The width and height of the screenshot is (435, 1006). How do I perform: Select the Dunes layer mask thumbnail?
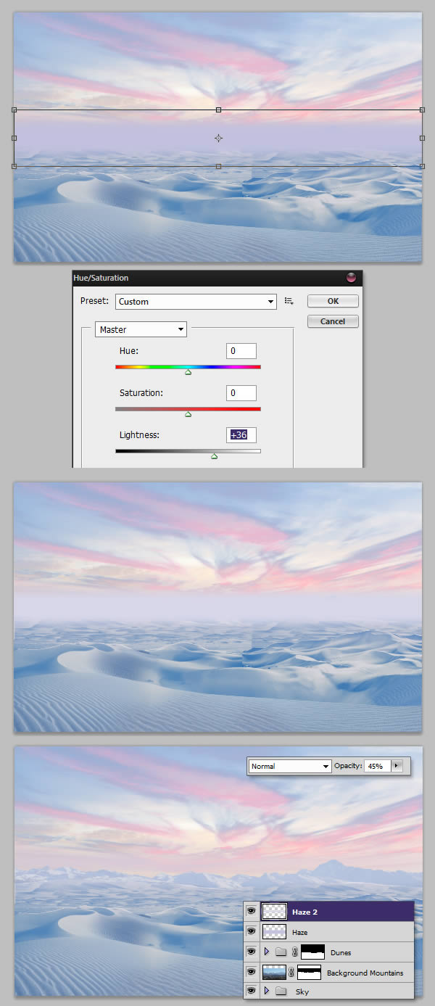point(312,952)
